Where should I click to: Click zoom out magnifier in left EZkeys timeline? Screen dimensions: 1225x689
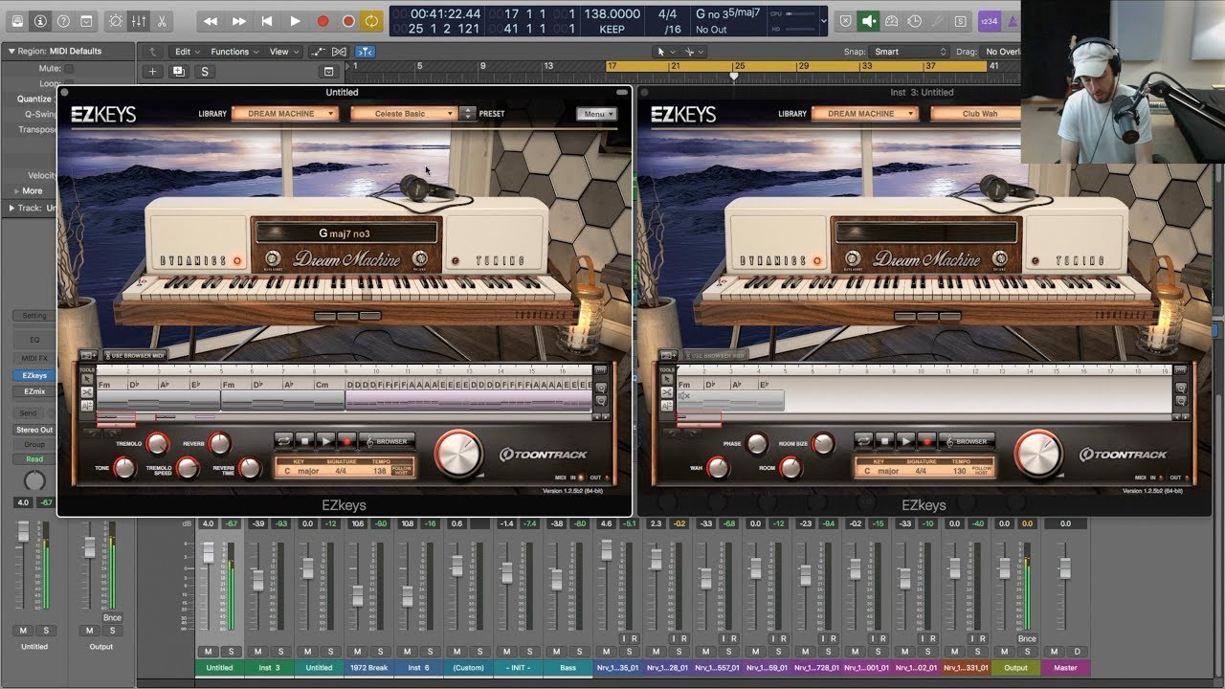(x=601, y=402)
